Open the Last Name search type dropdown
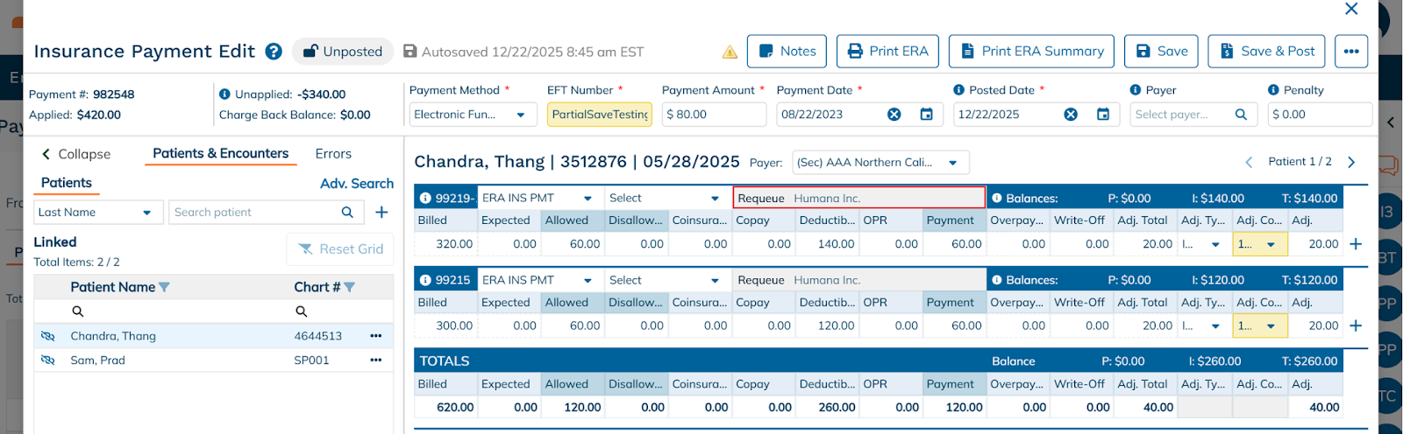Image resolution: width=1403 pixels, height=434 pixels. pyautogui.click(x=146, y=213)
